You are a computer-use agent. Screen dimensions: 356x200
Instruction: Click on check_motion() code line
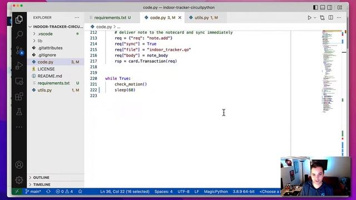[x=131, y=84]
